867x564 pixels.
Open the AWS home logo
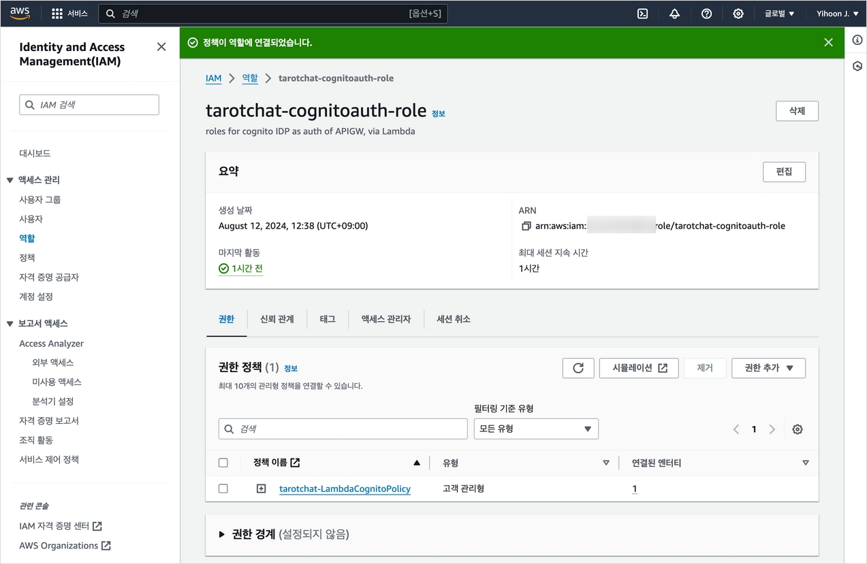[x=20, y=13]
